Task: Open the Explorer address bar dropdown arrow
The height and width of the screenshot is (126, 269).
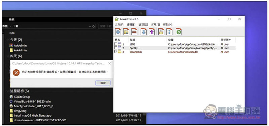Action: click(x=90, y=26)
